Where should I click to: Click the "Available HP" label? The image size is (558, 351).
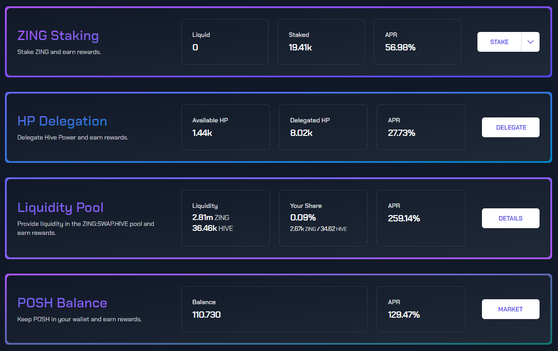pos(210,120)
